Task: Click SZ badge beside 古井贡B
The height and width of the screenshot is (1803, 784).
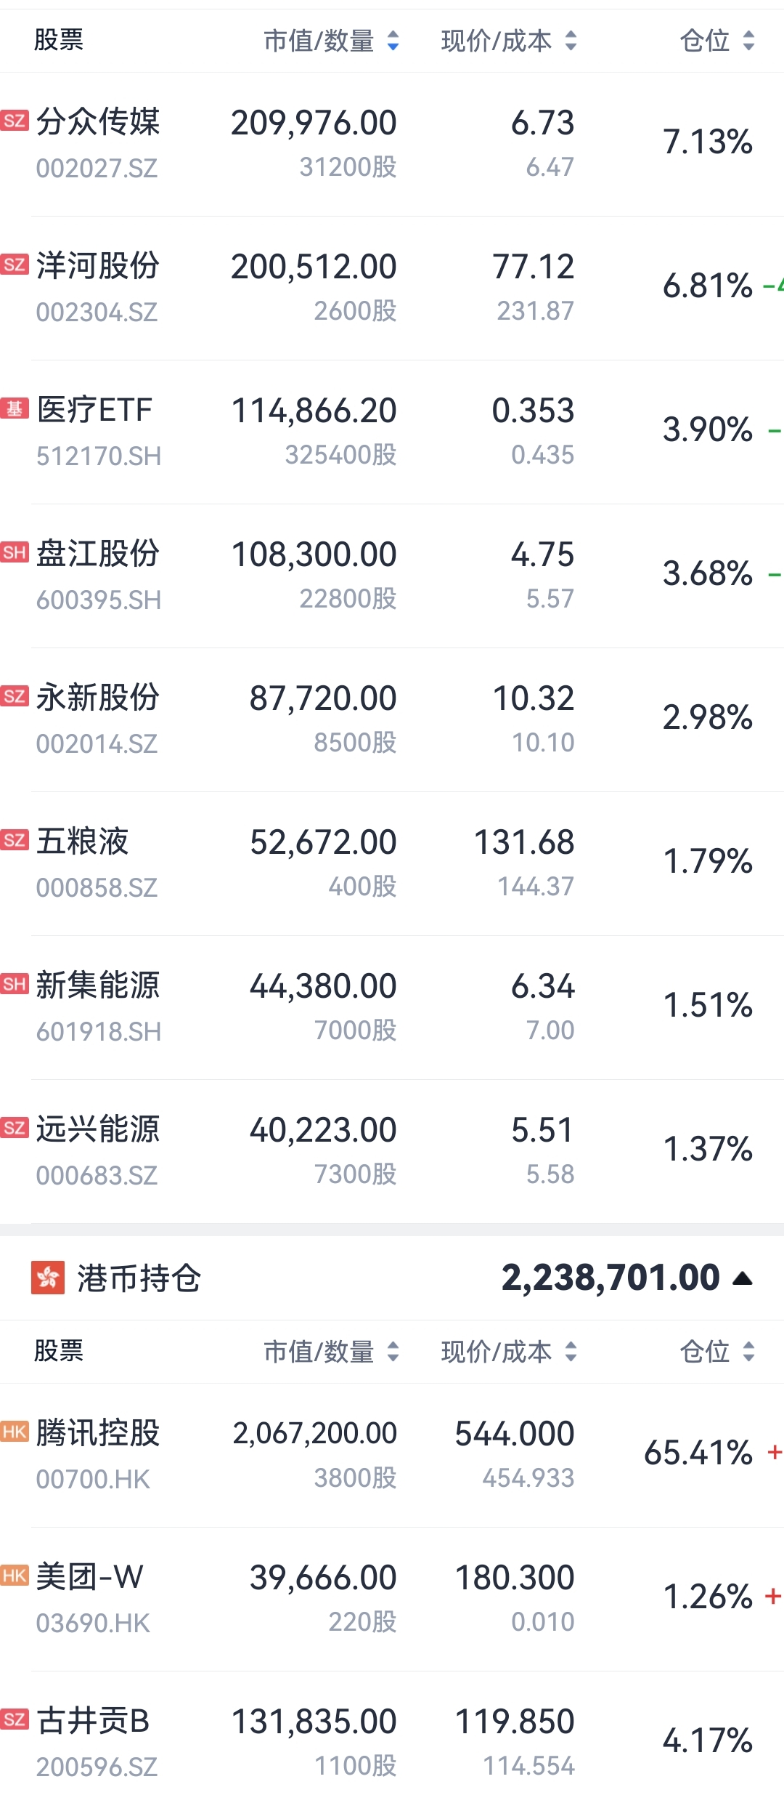Action: pos(15,1719)
